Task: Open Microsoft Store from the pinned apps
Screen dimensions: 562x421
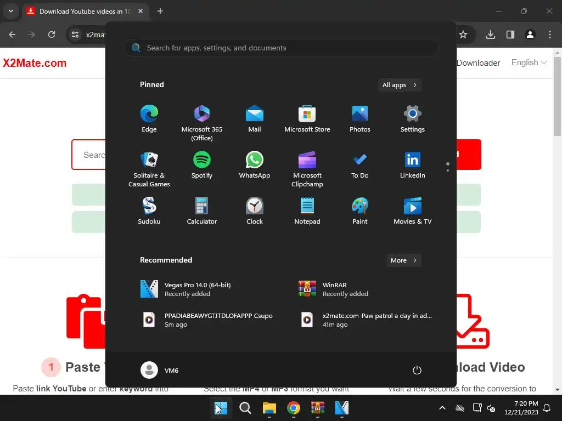Action: pos(307,119)
